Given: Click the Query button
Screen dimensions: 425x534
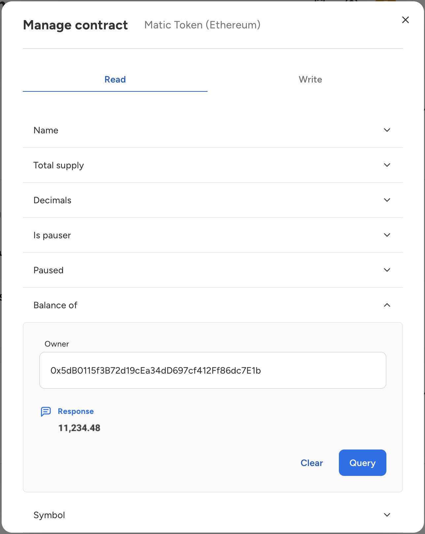Looking at the screenshot, I should click(362, 463).
